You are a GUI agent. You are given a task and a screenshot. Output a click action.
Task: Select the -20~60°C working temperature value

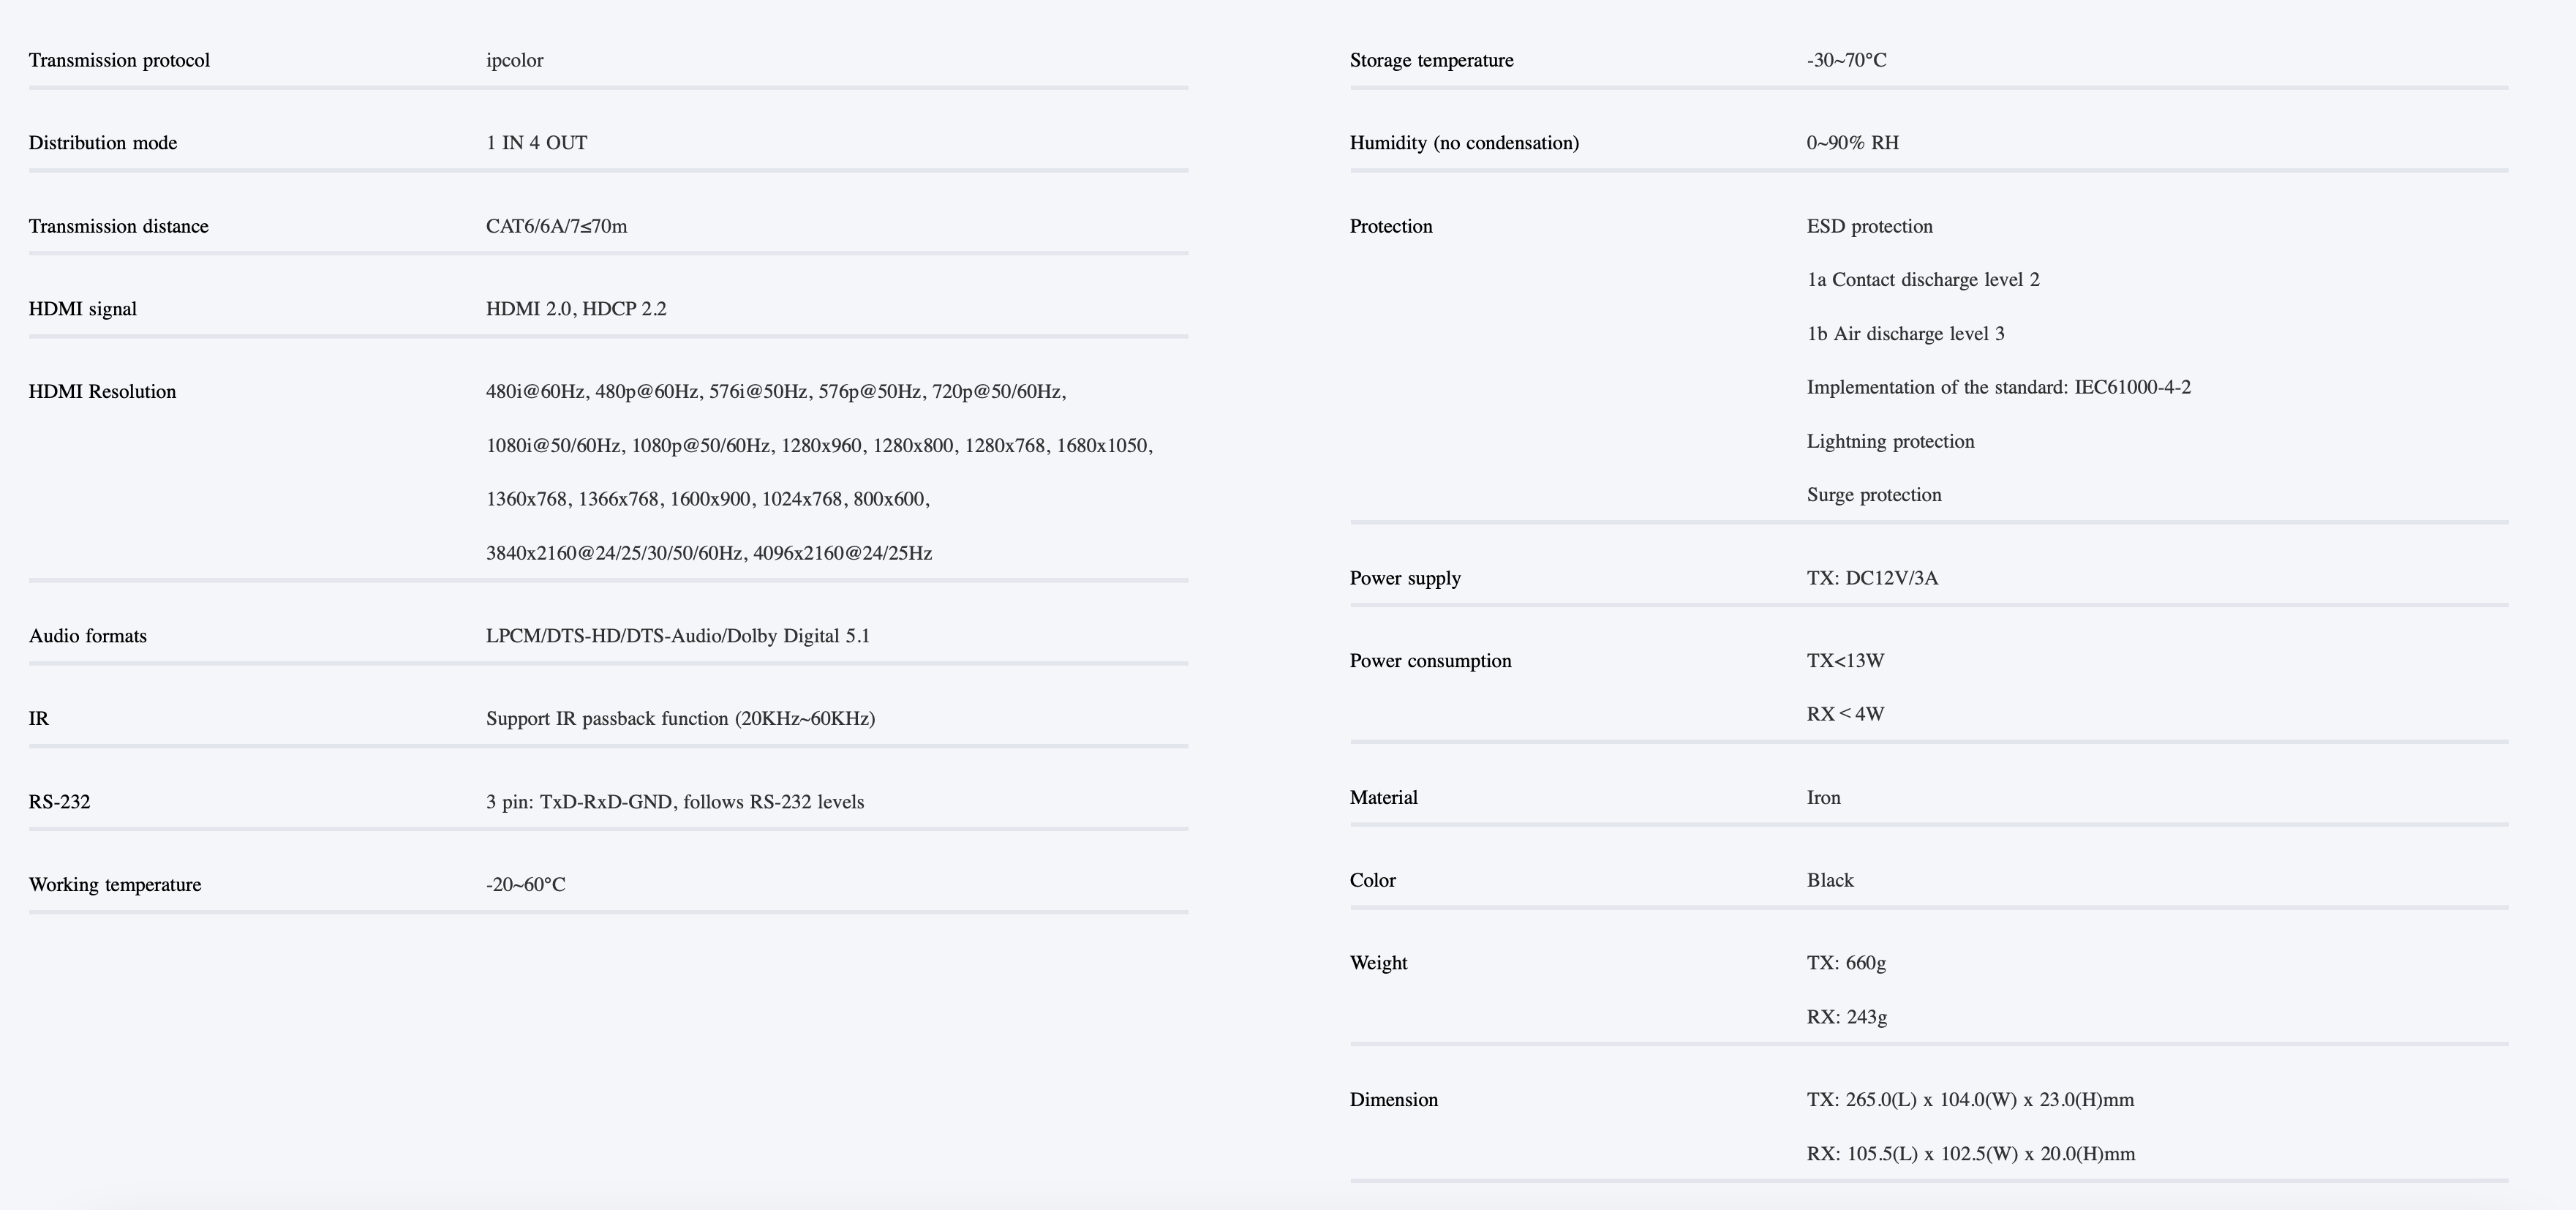tap(526, 885)
